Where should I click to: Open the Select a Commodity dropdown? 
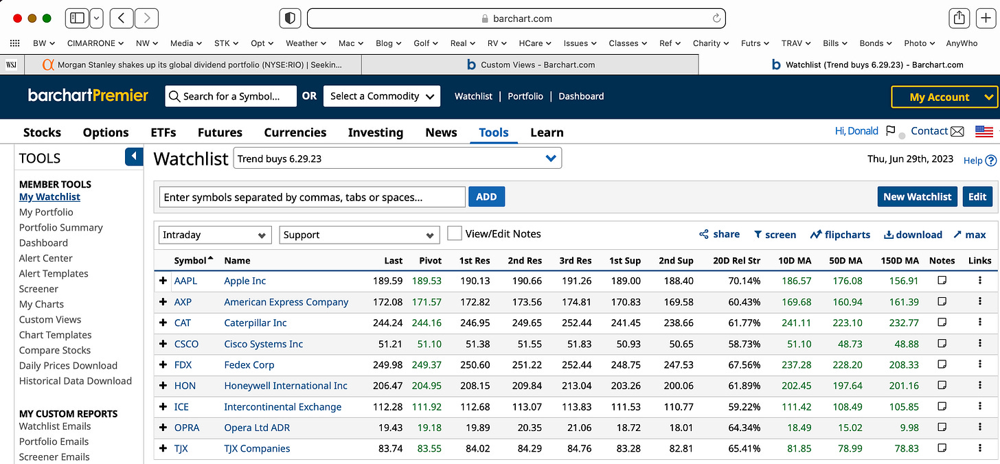pyautogui.click(x=382, y=96)
